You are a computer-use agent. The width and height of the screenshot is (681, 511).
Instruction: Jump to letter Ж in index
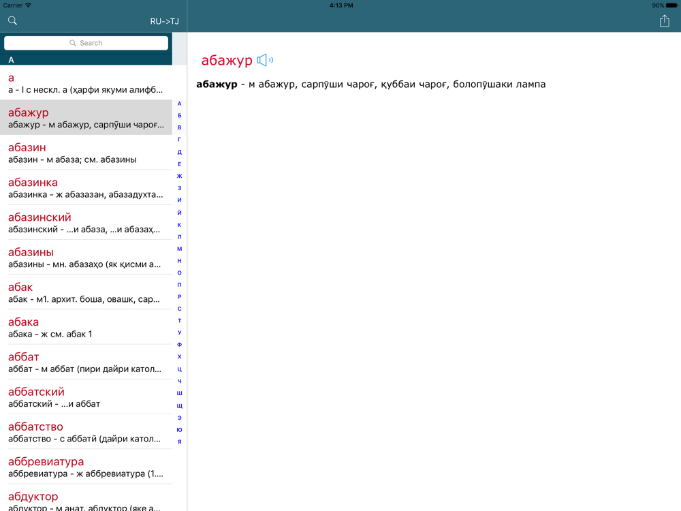pyautogui.click(x=179, y=176)
